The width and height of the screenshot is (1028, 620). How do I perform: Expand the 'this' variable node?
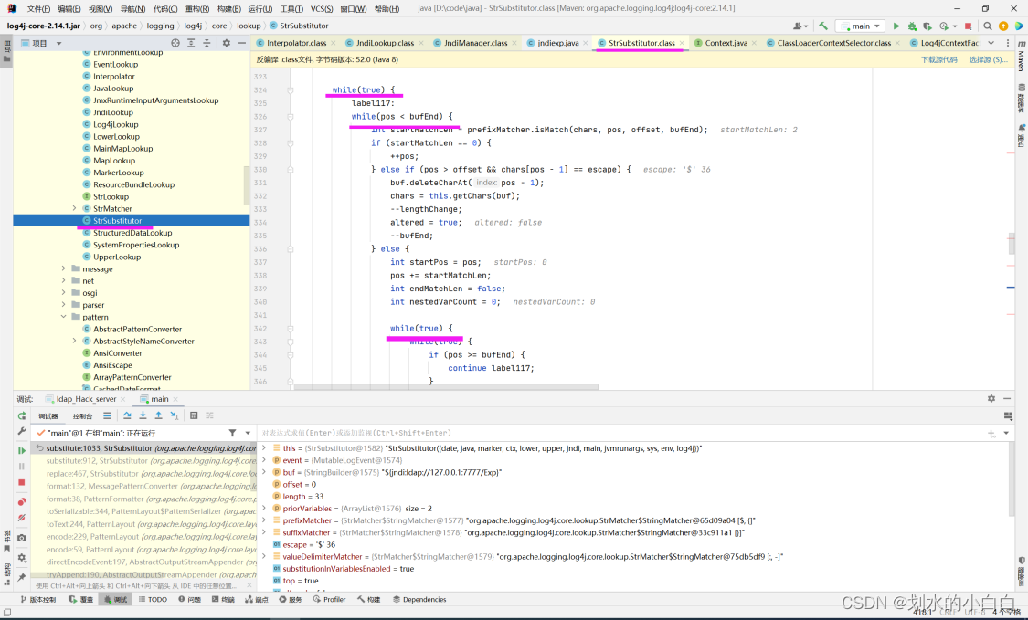(264, 448)
